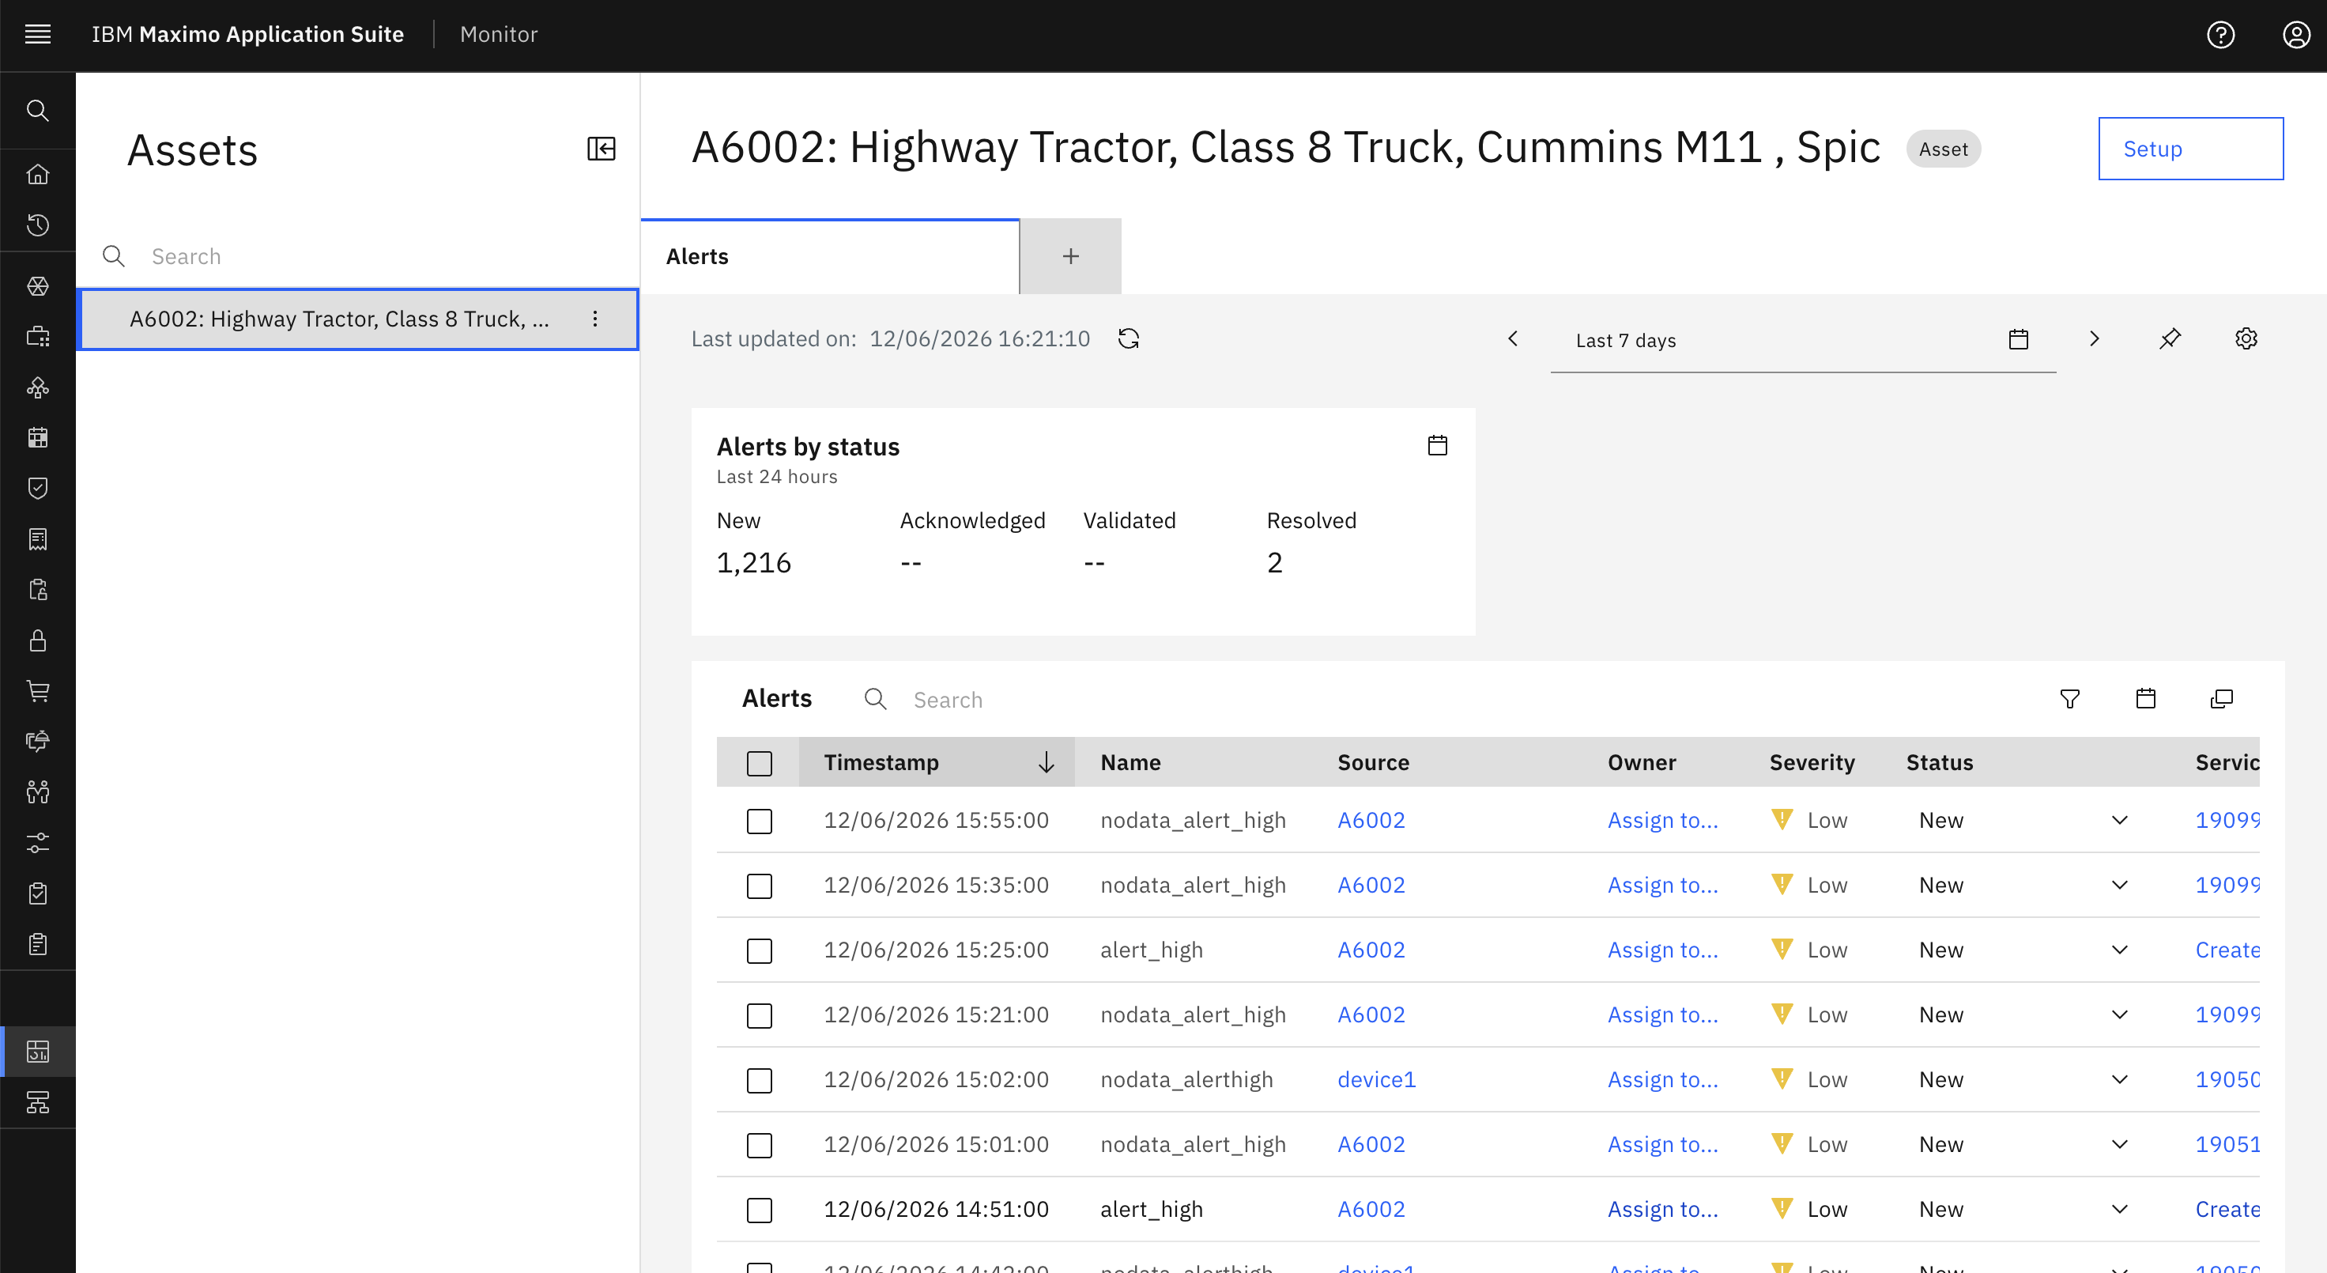Pin the dashboard time range
This screenshot has height=1273, width=2327.
coord(2170,338)
